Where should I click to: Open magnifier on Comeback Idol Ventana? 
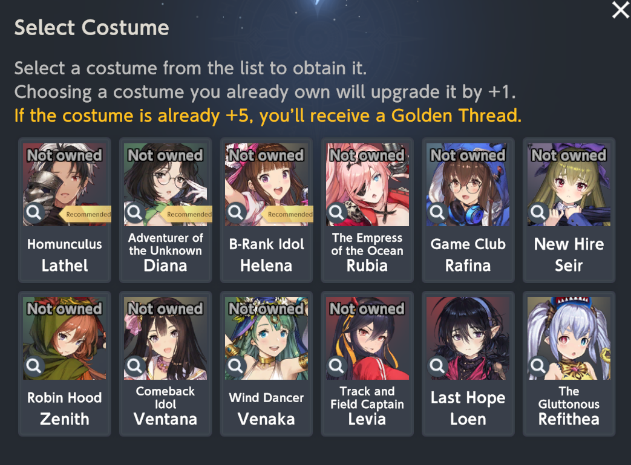pos(134,366)
